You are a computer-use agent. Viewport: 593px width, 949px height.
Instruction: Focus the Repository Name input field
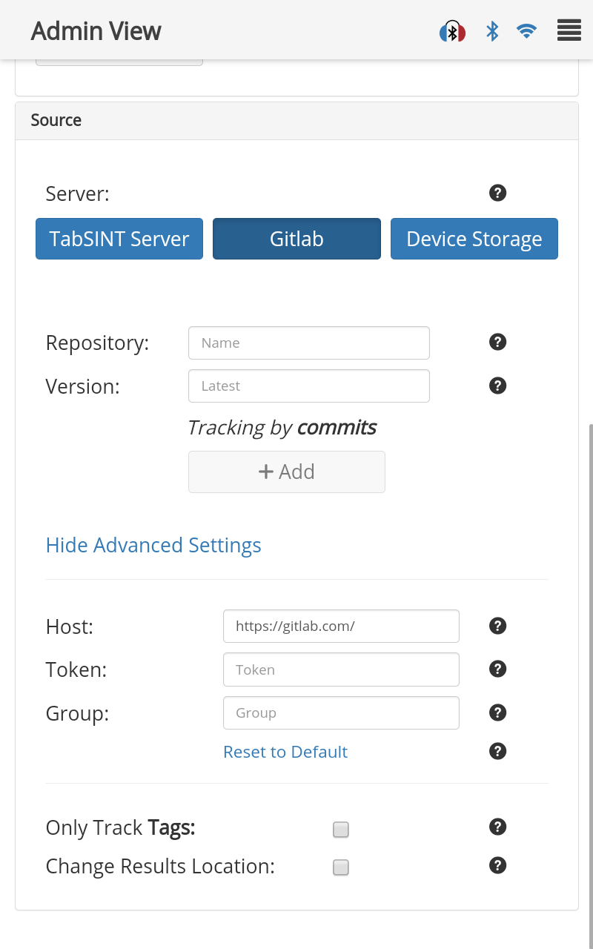pos(308,343)
